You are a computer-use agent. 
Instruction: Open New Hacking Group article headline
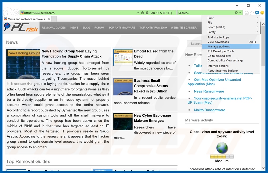pyautogui.click(x=72, y=54)
